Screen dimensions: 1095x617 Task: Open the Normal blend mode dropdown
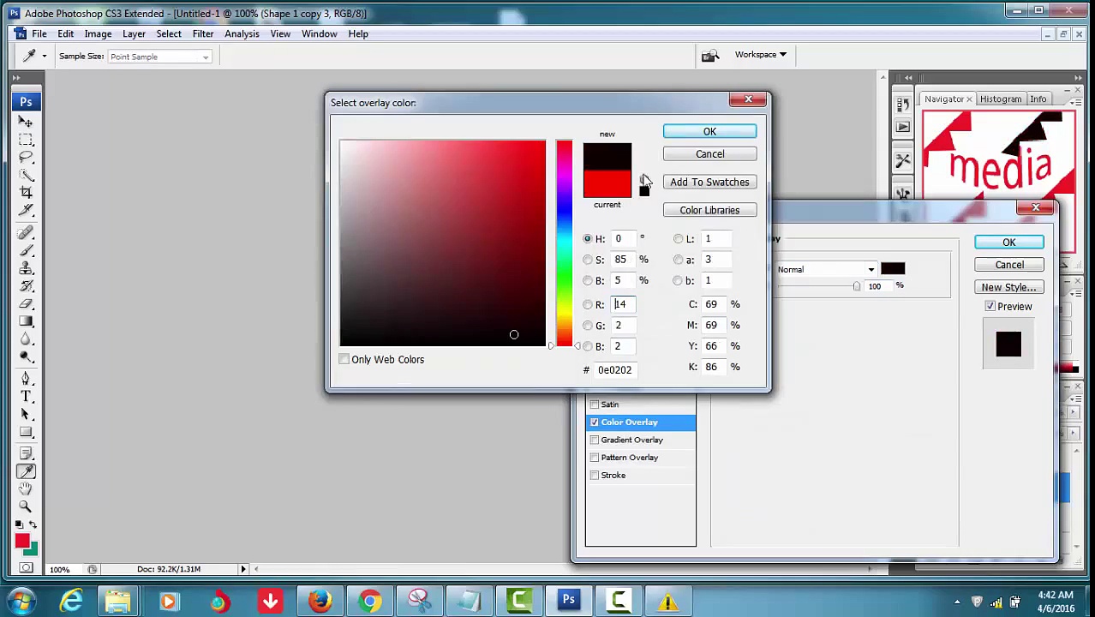click(x=826, y=270)
